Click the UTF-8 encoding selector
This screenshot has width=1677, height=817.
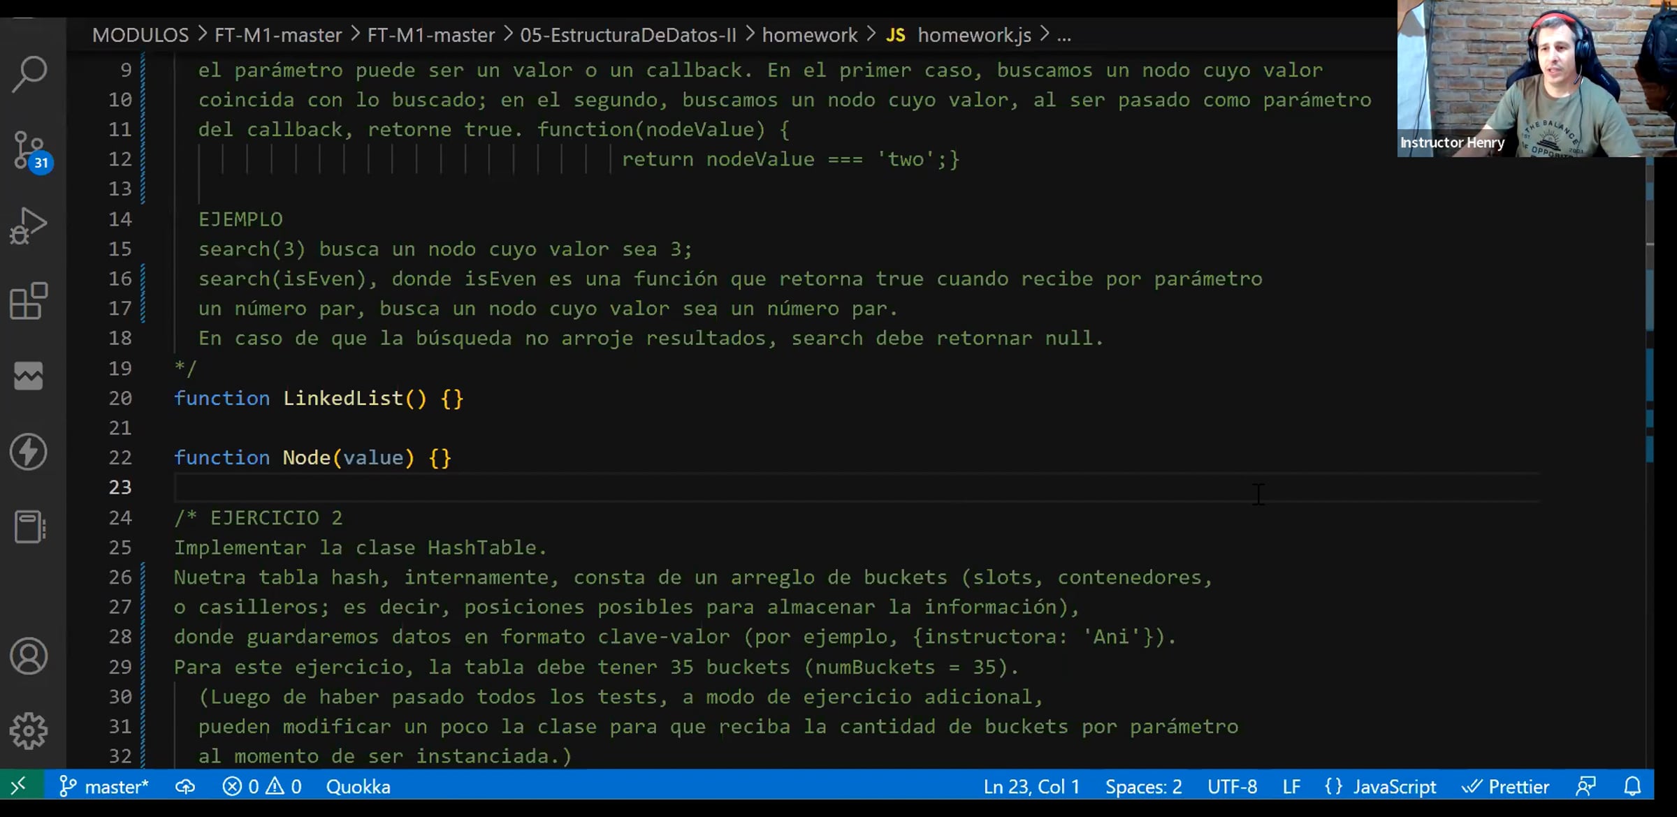tap(1232, 787)
